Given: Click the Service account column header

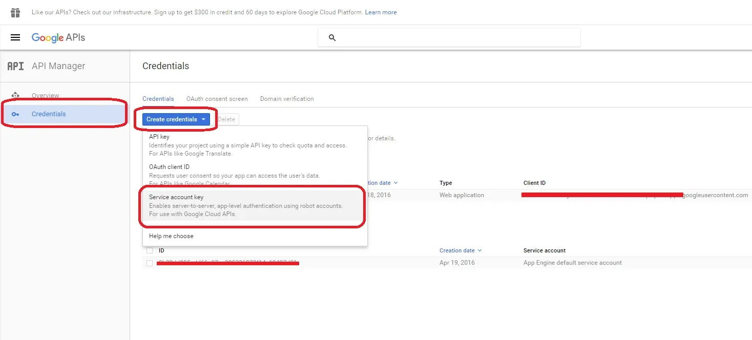Looking at the screenshot, I should (545, 250).
